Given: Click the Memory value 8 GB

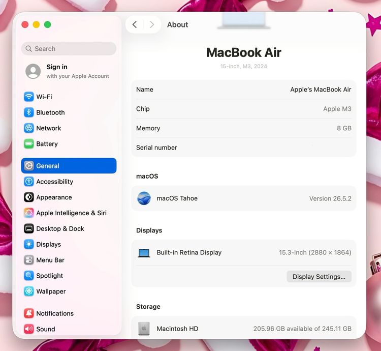Looking at the screenshot, I should [x=344, y=128].
